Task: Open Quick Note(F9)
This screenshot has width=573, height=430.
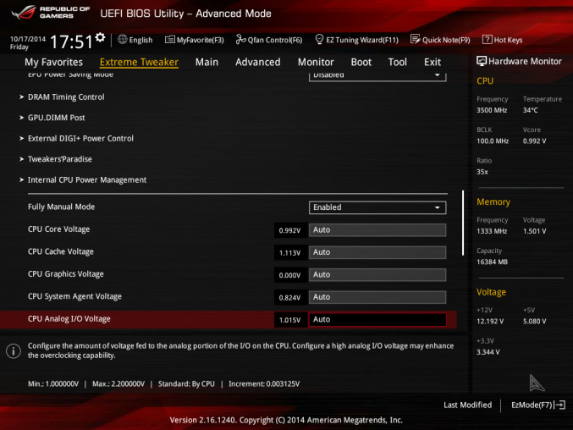Action: point(440,40)
